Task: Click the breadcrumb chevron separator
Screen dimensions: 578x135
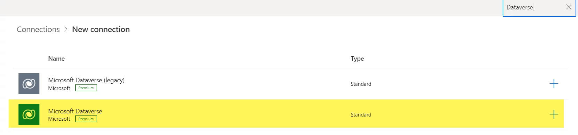Action: [x=66, y=30]
